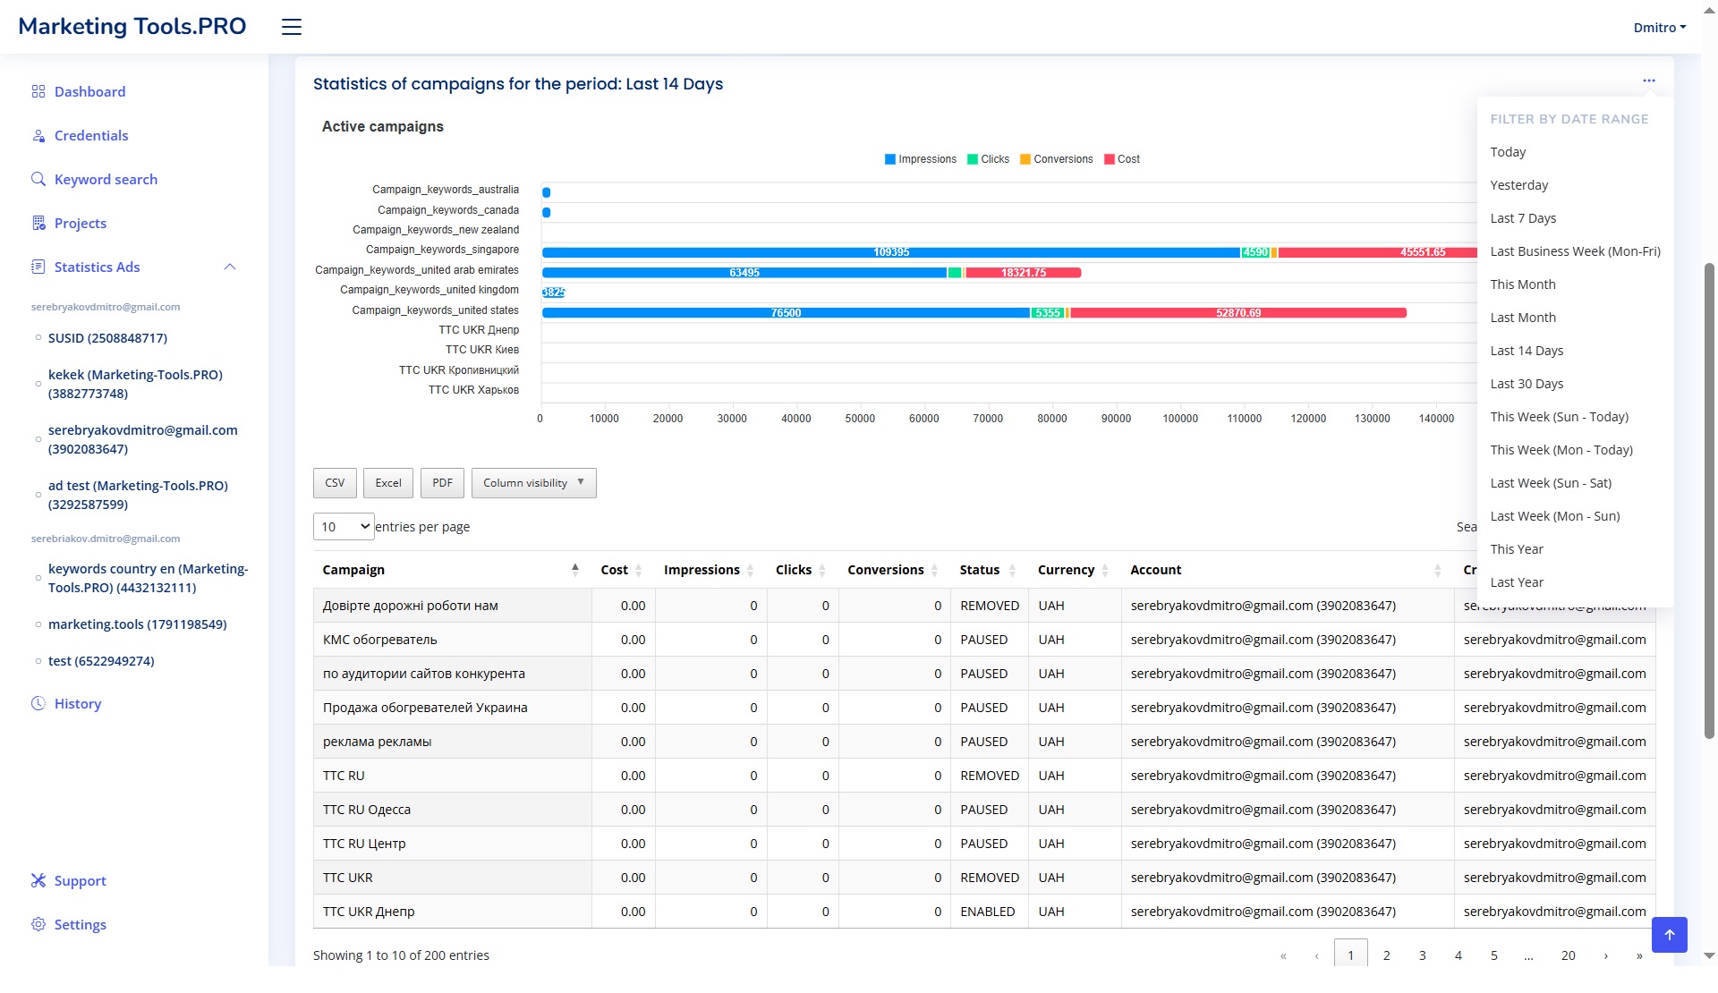This screenshot has width=1718, height=993.
Task: Choose This Month from date range menu
Action: point(1522,284)
